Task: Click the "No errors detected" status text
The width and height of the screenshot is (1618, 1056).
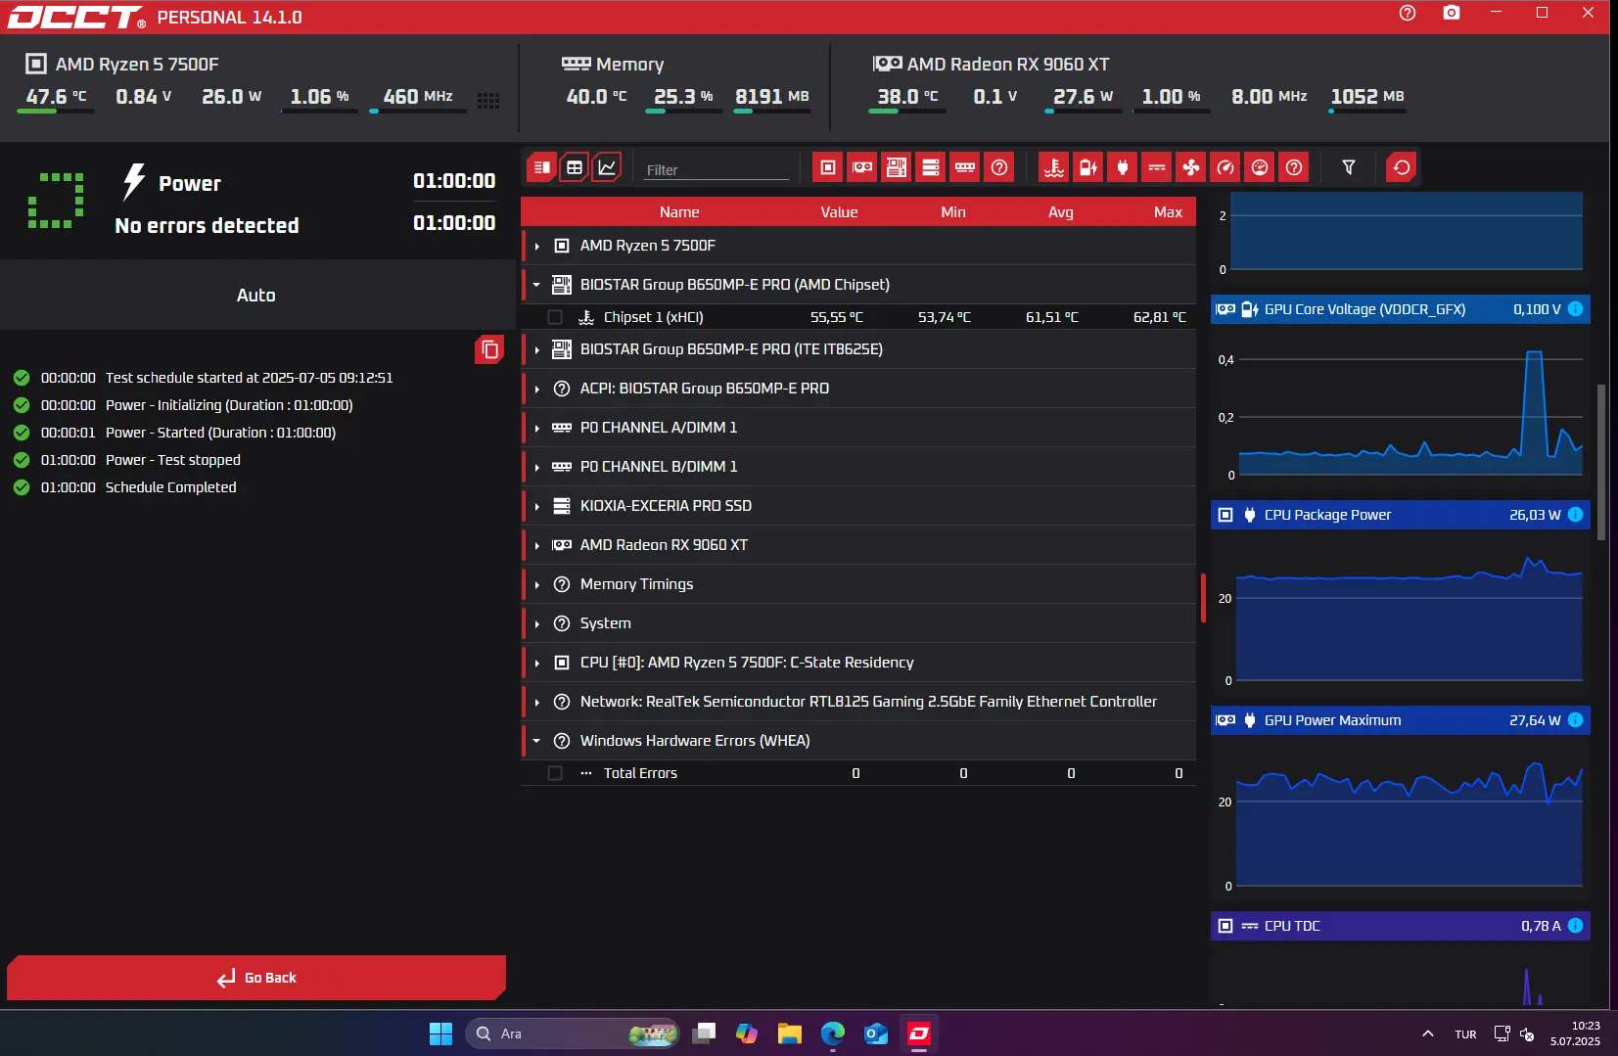Action: pyautogui.click(x=207, y=226)
